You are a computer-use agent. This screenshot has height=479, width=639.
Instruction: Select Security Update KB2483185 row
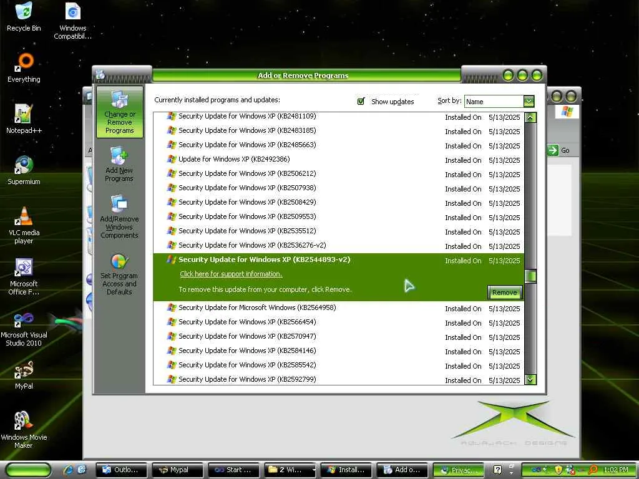[x=339, y=131]
